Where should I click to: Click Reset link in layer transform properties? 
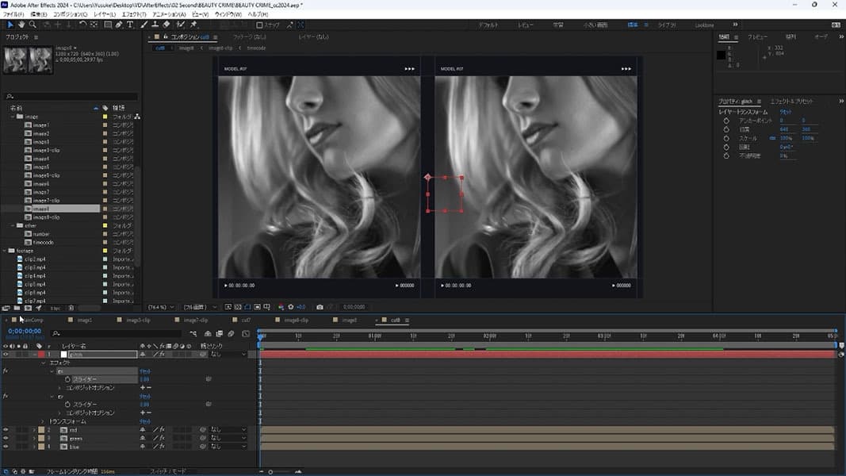(787, 113)
